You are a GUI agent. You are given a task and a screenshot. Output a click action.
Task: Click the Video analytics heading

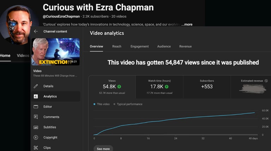(107, 33)
